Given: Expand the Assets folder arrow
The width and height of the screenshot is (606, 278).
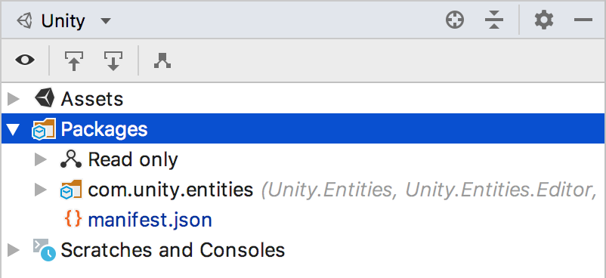Looking at the screenshot, I should pos(14,99).
